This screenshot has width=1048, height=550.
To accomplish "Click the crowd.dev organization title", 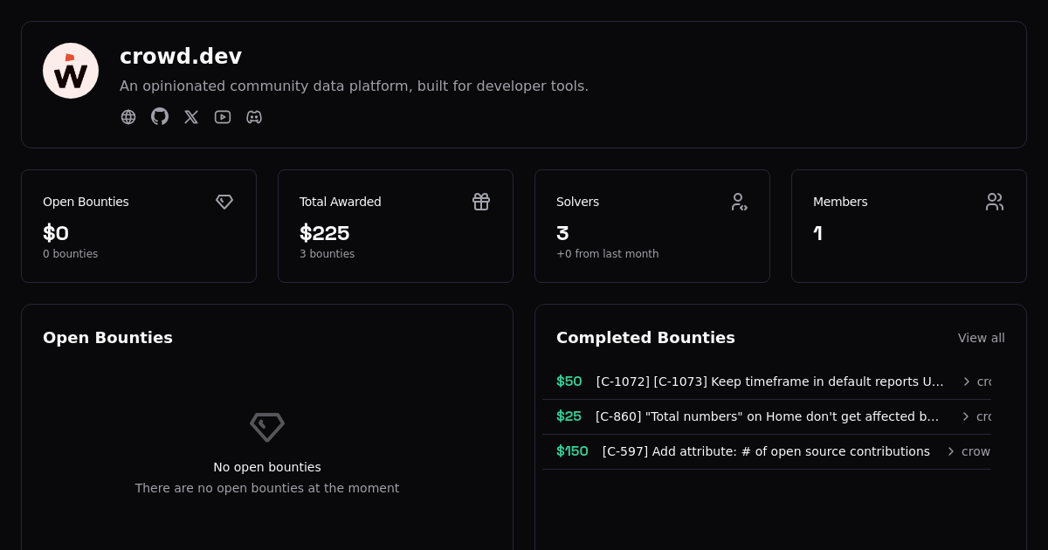I will pyautogui.click(x=181, y=57).
